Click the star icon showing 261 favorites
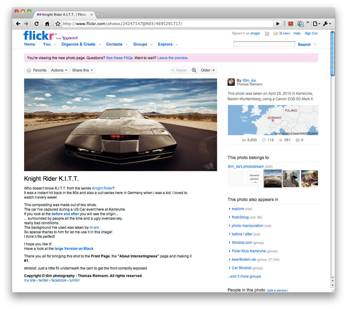This screenshot has height=309, width=347. (x=281, y=140)
